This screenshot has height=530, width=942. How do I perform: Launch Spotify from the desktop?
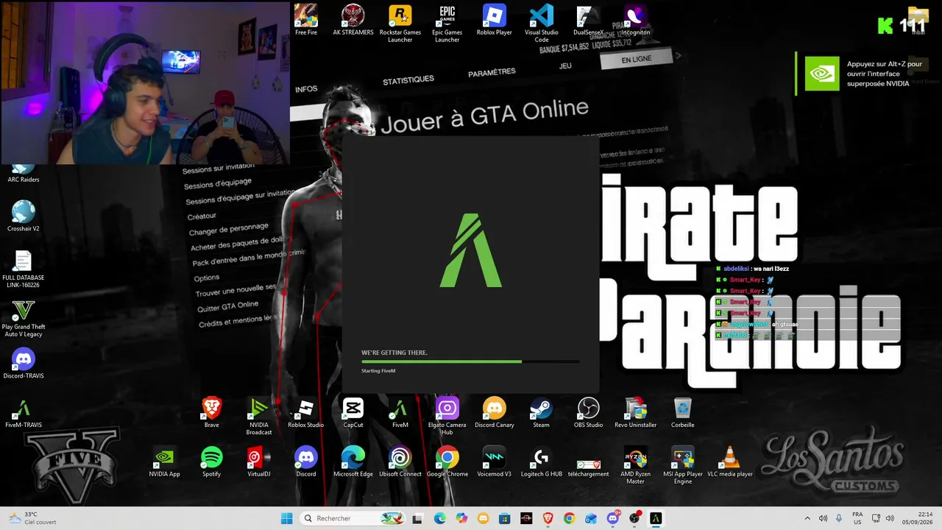(x=211, y=462)
